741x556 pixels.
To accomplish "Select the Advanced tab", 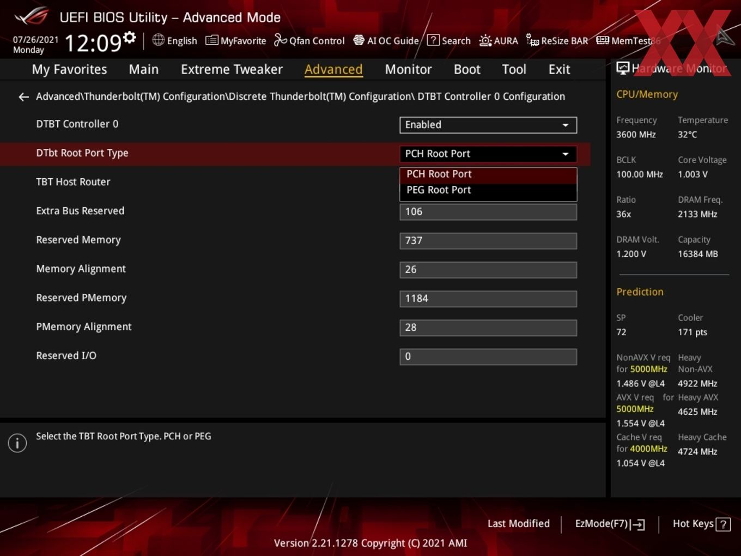I will pyautogui.click(x=333, y=70).
